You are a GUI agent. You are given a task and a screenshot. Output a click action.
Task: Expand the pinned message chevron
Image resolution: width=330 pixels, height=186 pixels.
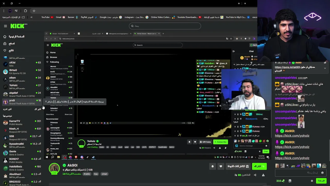click(x=325, y=68)
